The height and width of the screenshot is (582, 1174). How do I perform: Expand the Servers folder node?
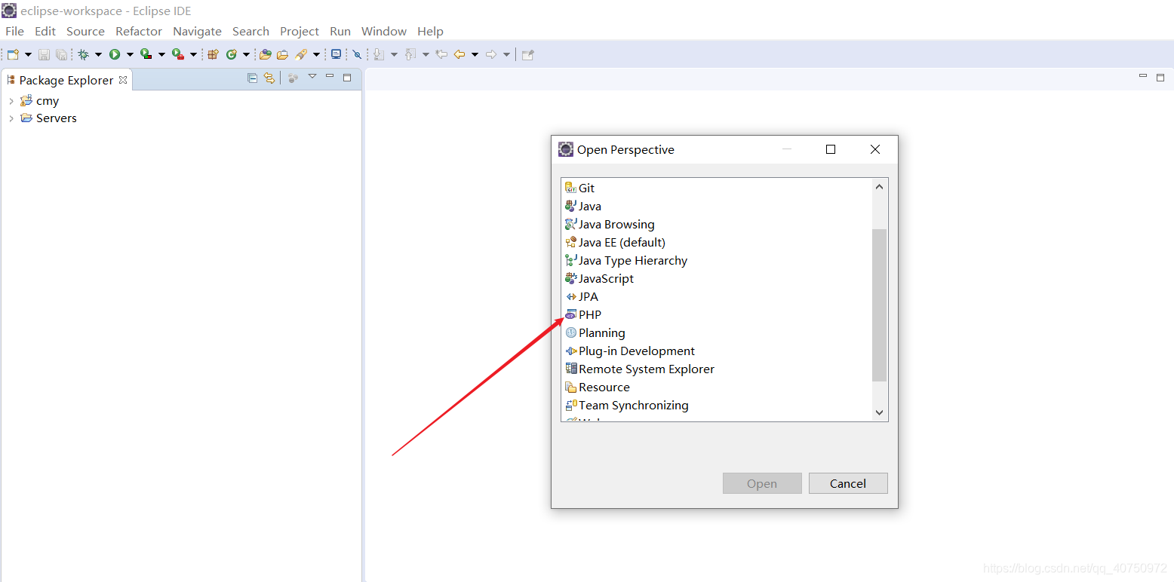pyautogui.click(x=11, y=118)
